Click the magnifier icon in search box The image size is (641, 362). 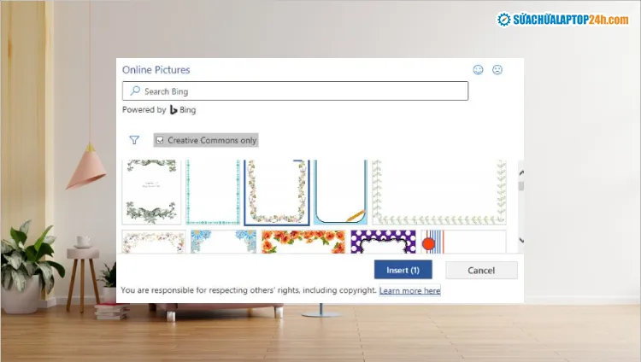pyautogui.click(x=134, y=91)
